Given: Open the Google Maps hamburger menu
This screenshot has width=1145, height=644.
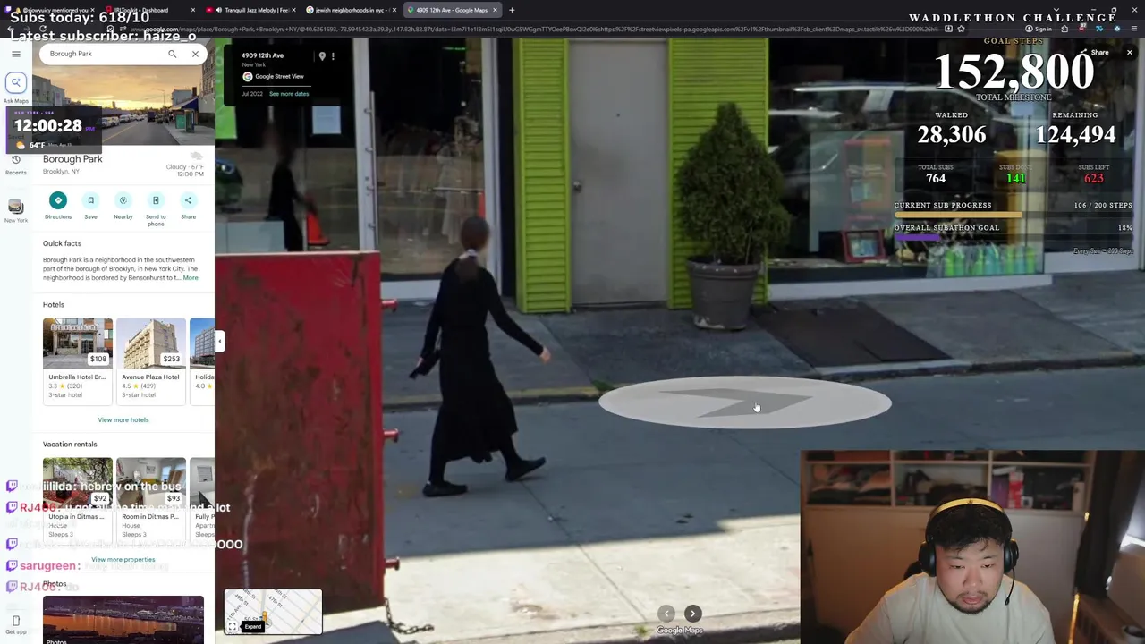Looking at the screenshot, I should pyautogui.click(x=15, y=54).
